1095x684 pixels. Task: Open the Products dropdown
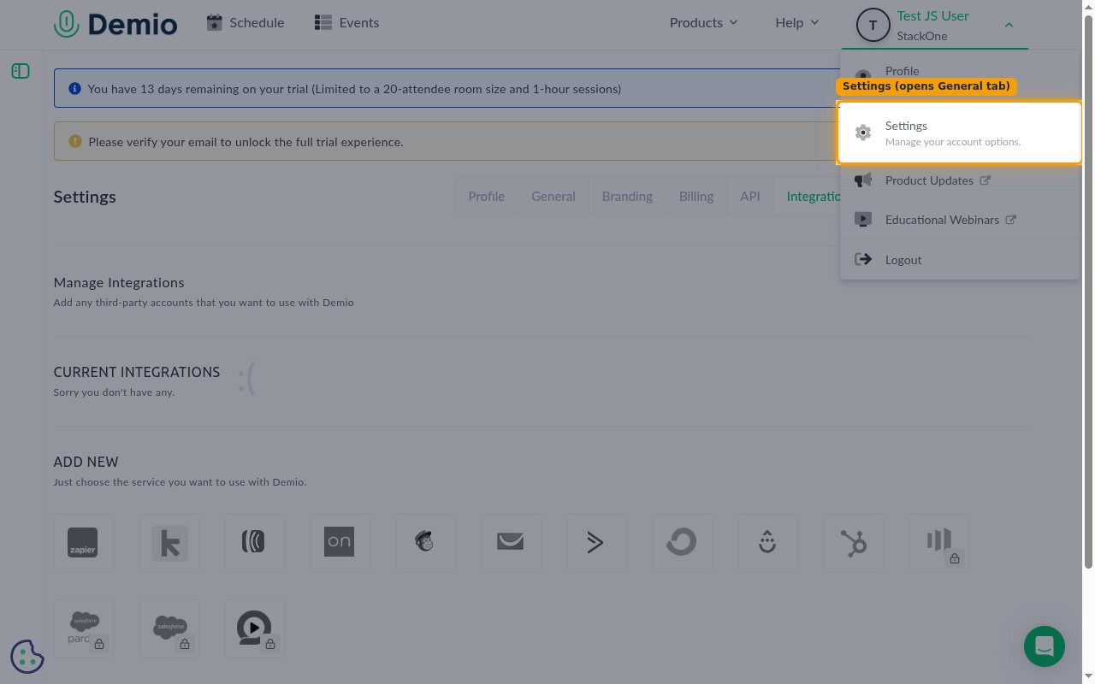[703, 22]
